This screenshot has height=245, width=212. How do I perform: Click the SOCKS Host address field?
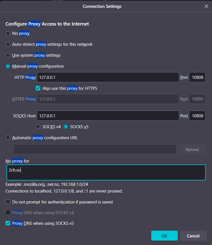click(x=108, y=116)
